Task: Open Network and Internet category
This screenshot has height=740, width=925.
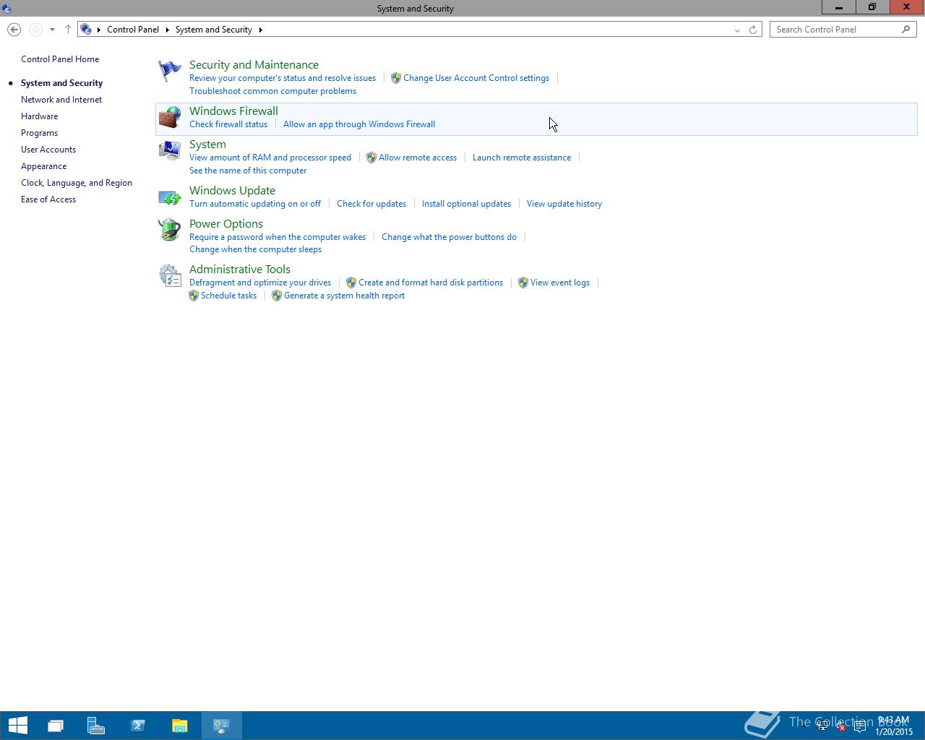Action: (x=61, y=100)
